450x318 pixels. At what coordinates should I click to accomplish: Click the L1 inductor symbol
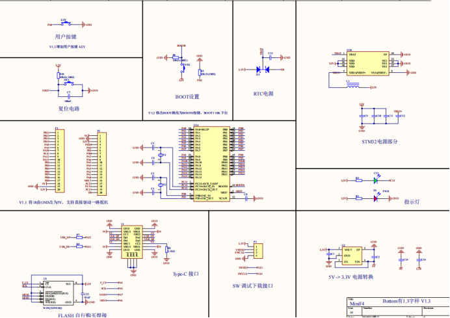[x=352, y=86]
